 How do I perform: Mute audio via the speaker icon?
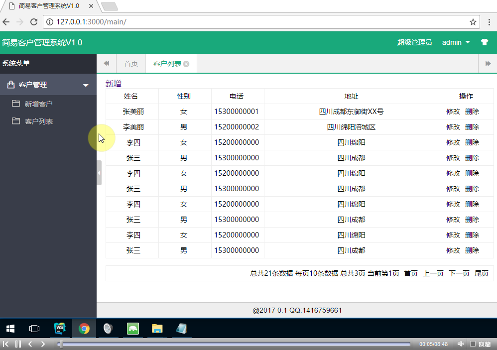[460, 344]
